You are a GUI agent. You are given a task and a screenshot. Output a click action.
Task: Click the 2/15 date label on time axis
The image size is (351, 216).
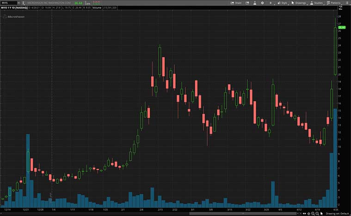point(160,210)
